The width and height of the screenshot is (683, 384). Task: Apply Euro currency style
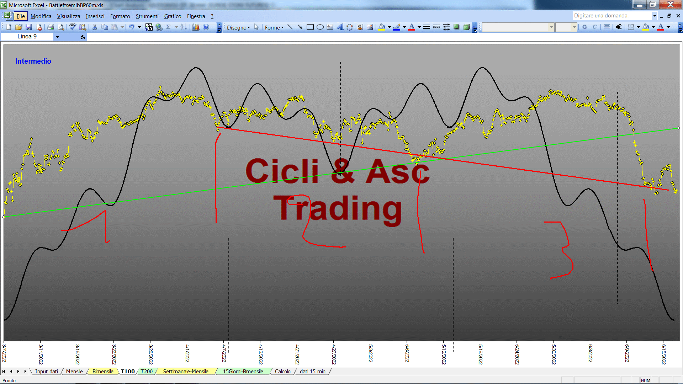click(619, 27)
